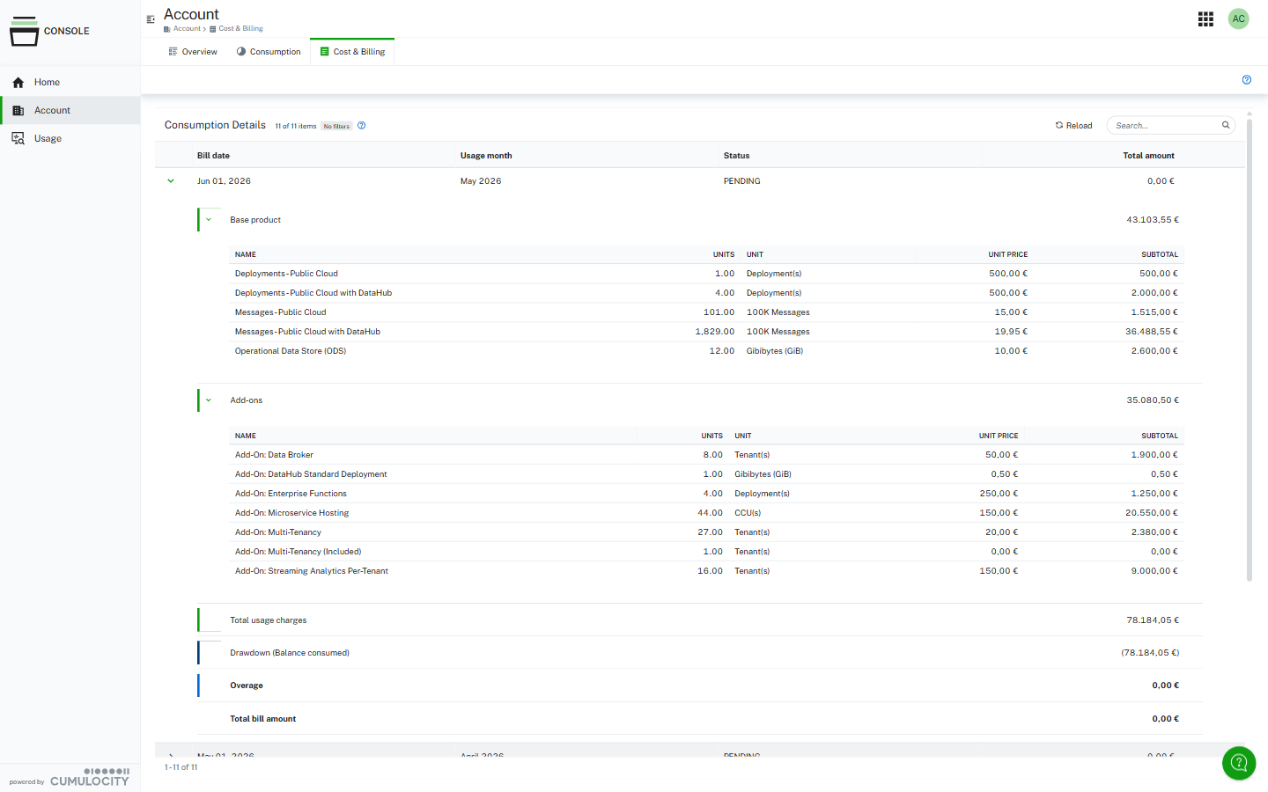The height and width of the screenshot is (792, 1268).
Task: Switch to the Consumption tab
Action: click(269, 52)
